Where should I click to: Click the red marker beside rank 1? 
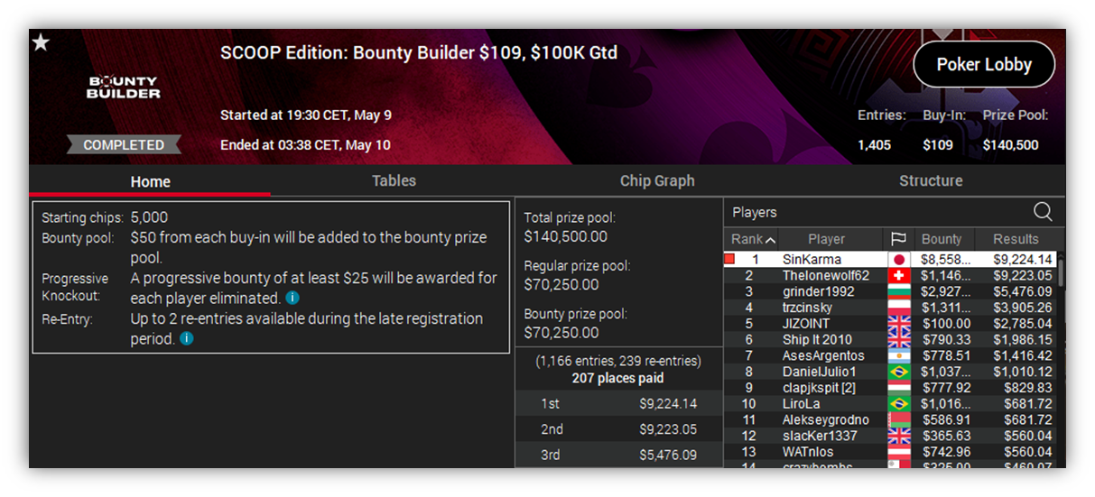click(729, 260)
